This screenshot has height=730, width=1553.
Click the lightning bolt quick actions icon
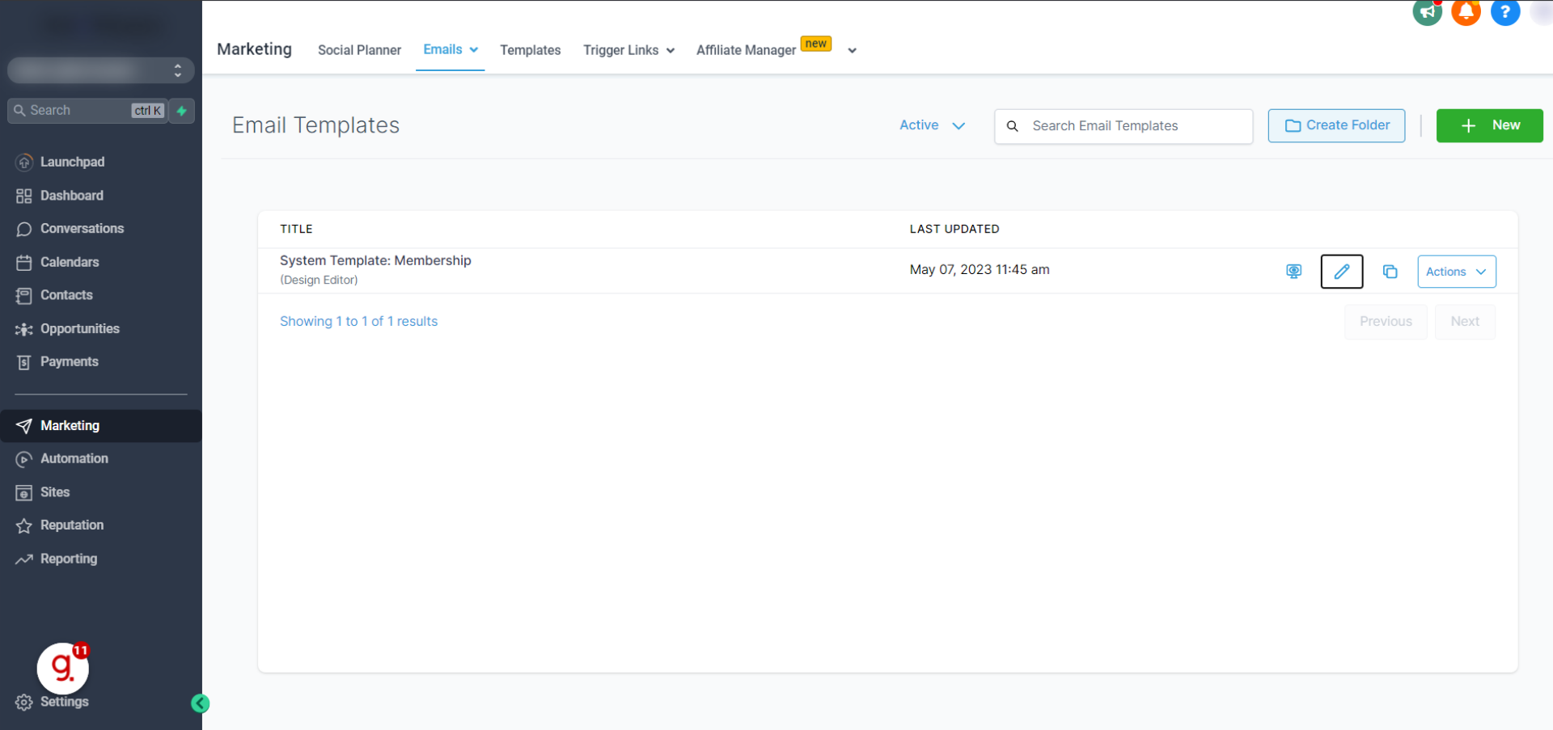pos(182,111)
